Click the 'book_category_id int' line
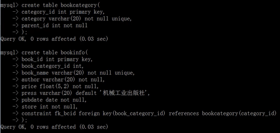 [53, 66]
